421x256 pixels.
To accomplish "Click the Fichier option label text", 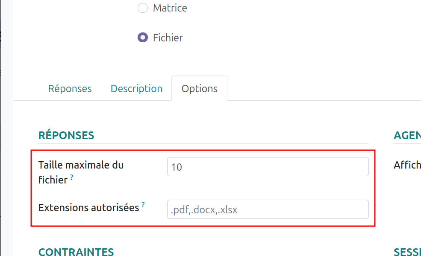I will pos(168,38).
